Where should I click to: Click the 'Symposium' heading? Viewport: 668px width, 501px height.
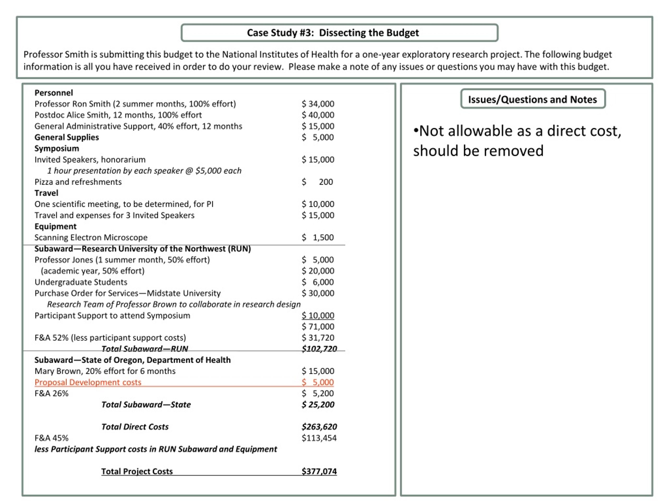pyautogui.click(x=56, y=148)
